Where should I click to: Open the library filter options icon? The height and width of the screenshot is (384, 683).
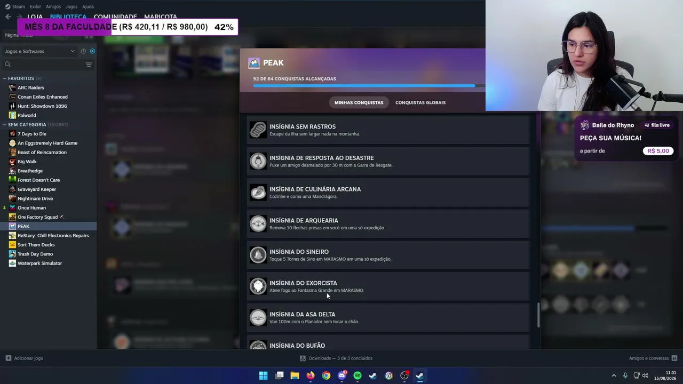click(x=89, y=65)
